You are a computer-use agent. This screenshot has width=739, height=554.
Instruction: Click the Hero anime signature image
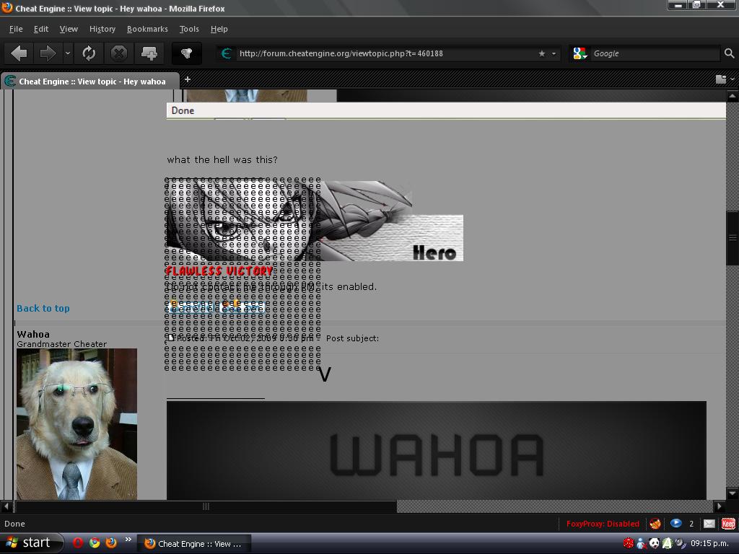pos(315,221)
